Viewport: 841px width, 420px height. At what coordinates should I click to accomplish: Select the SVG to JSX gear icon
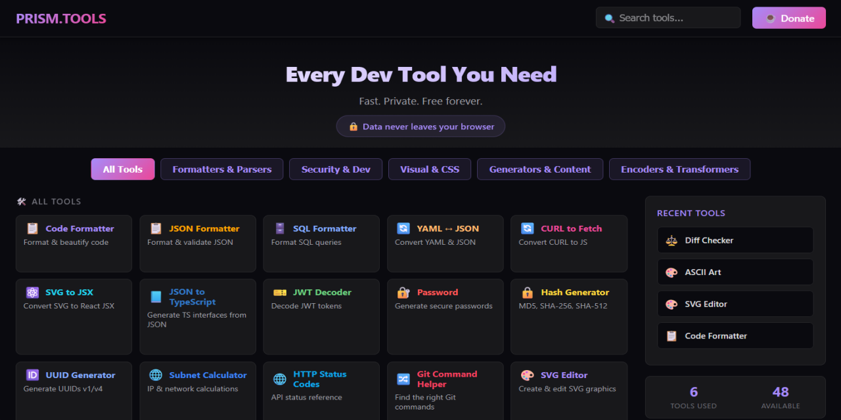point(32,292)
